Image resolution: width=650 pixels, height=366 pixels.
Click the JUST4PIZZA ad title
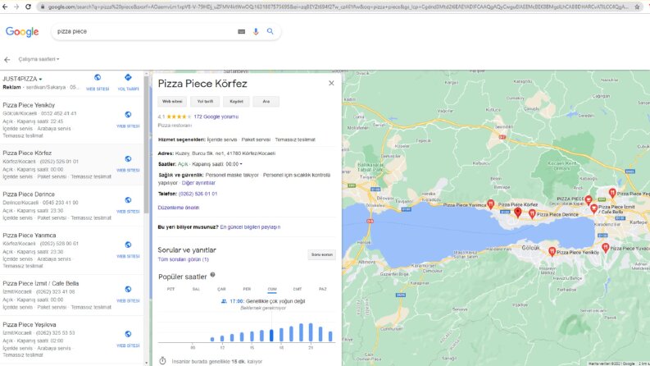[x=20, y=79]
